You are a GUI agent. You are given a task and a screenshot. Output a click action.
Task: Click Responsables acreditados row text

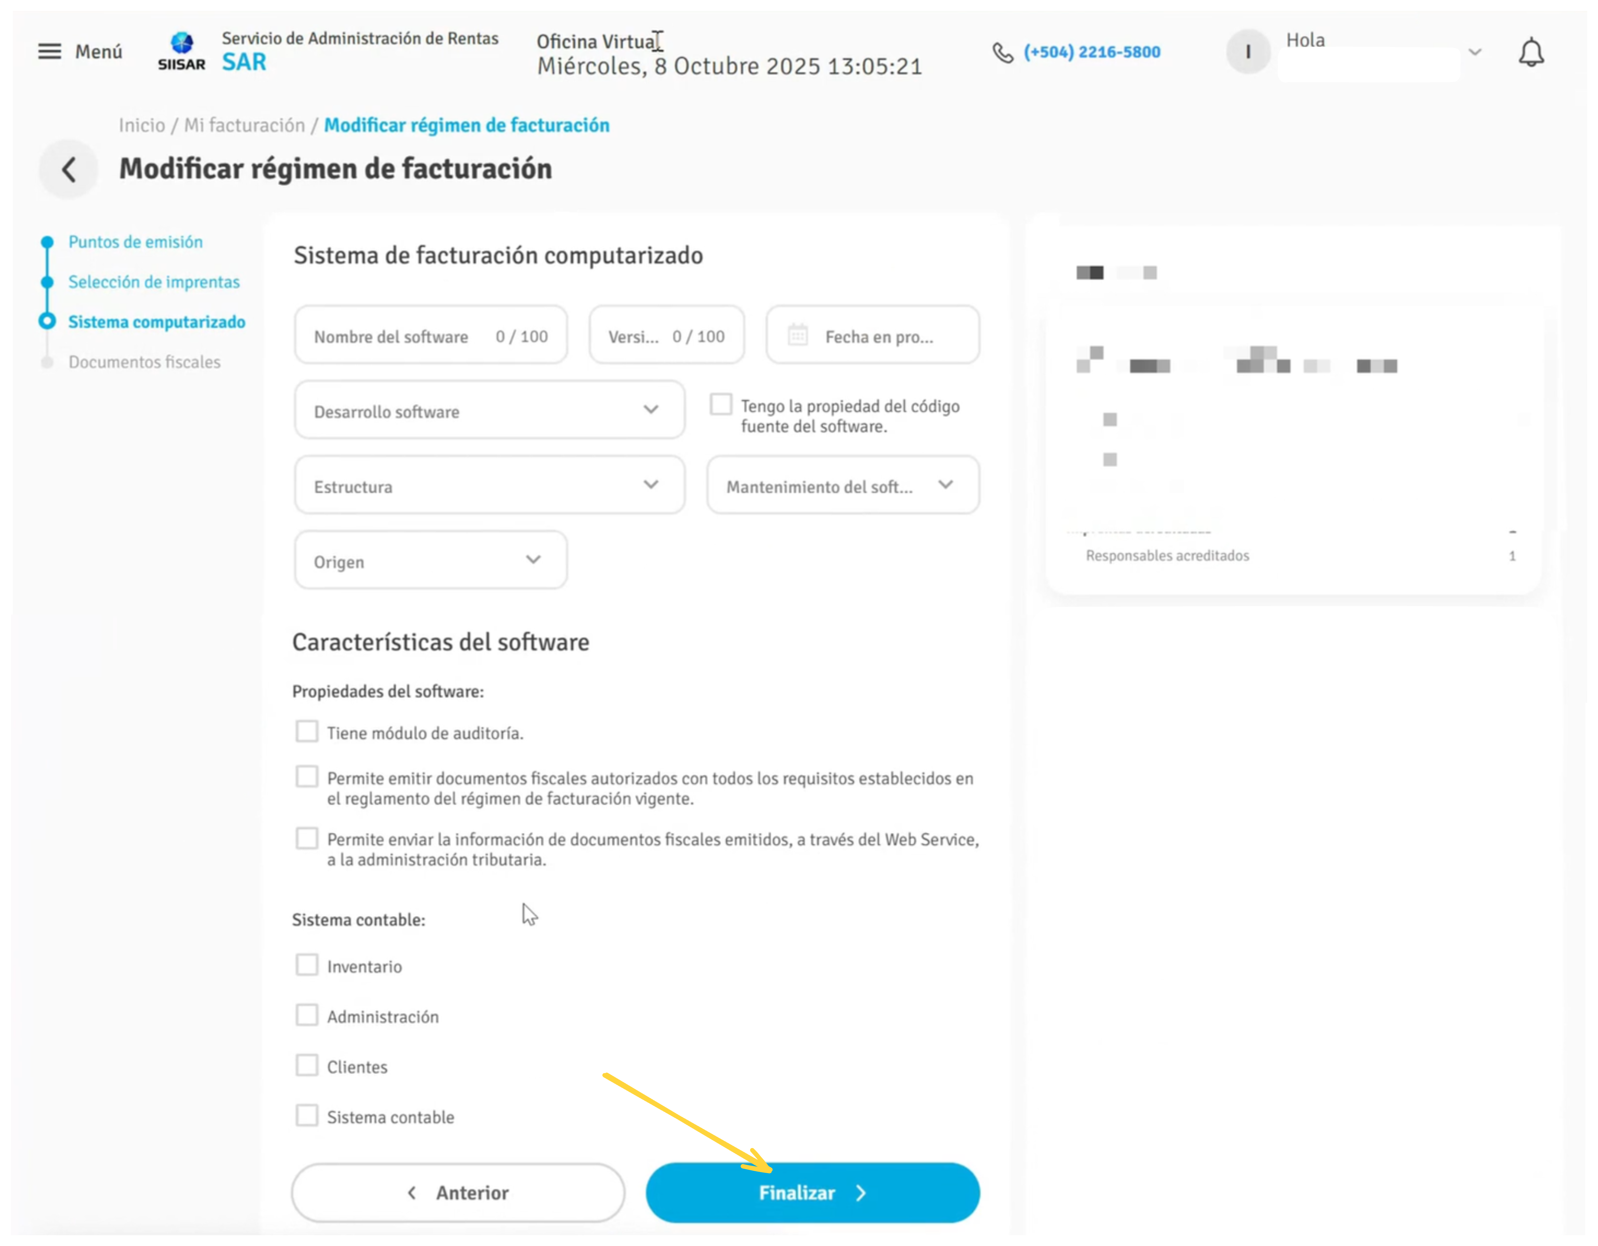click(1167, 556)
